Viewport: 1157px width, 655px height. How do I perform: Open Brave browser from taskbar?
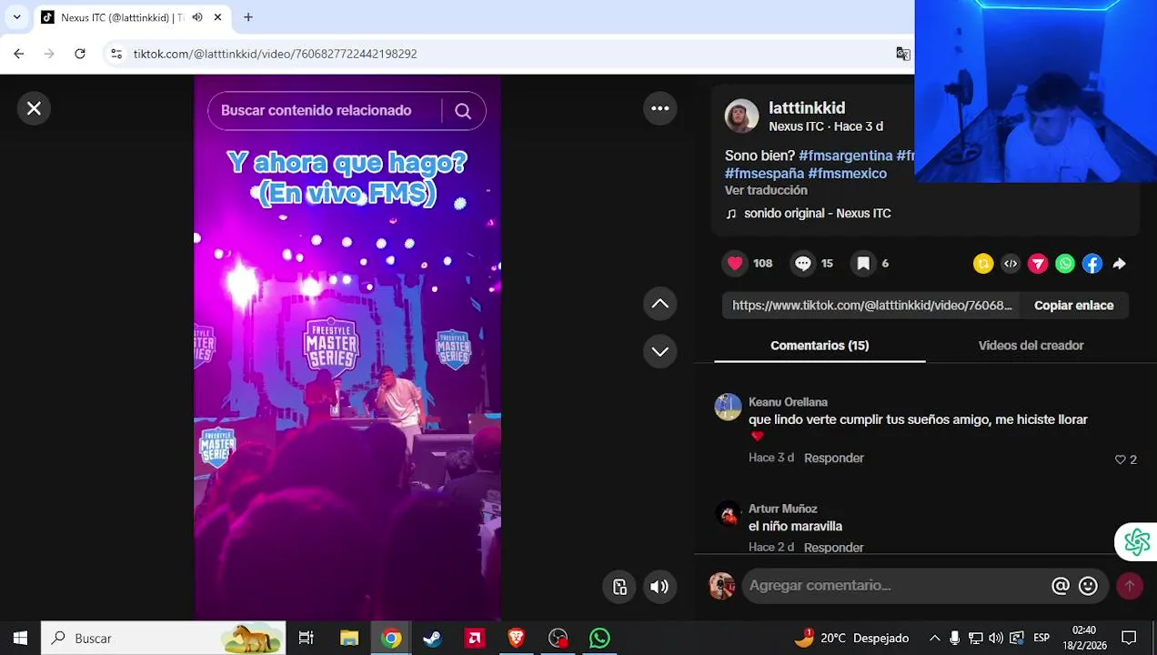click(516, 639)
